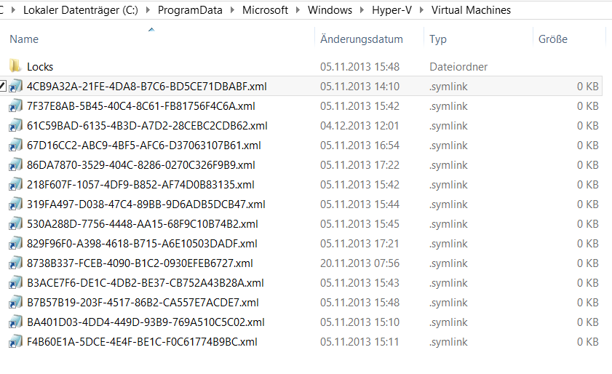Open the Locks folder icon

15,66
